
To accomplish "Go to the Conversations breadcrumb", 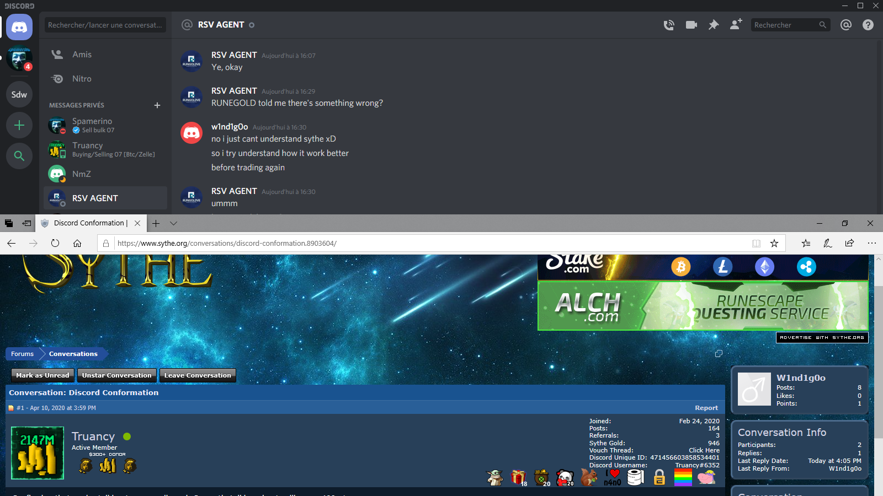I will (73, 354).
